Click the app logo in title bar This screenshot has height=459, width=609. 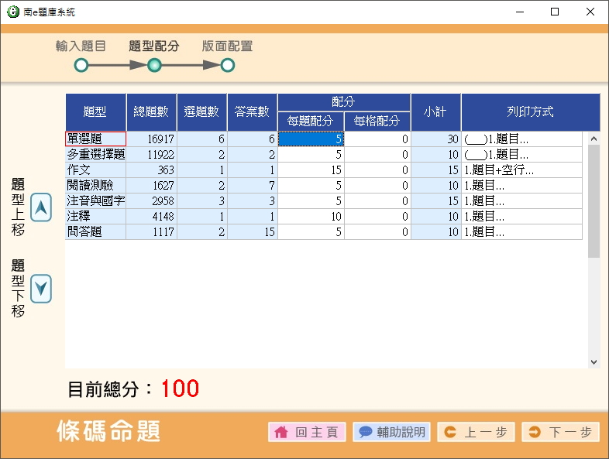pyautogui.click(x=12, y=12)
